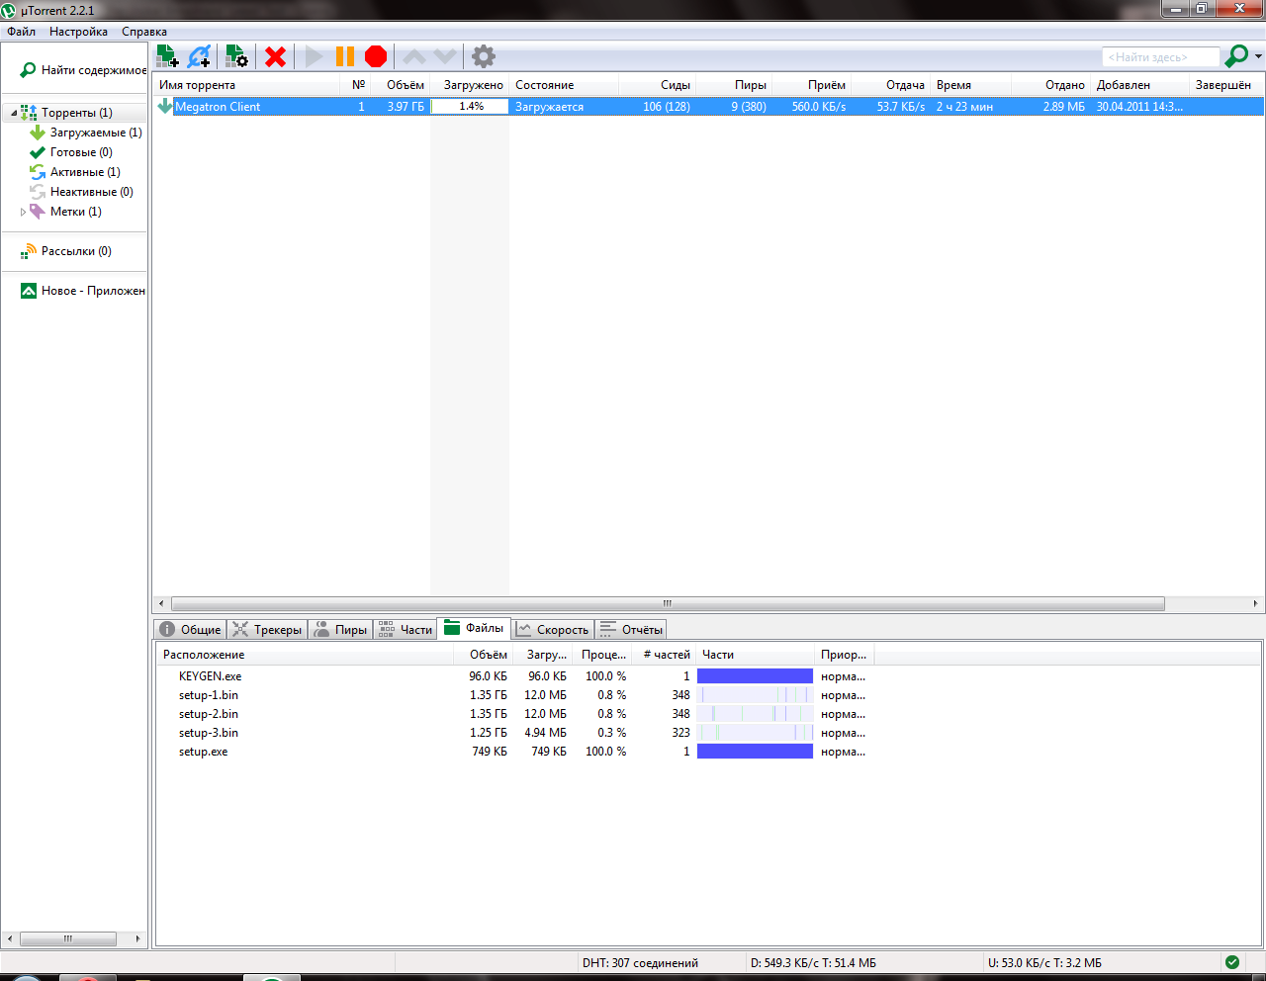The height and width of the screenshot is (981, 1266).
Task: Sort by Добавлен column header
Action: click(1140, 85)
